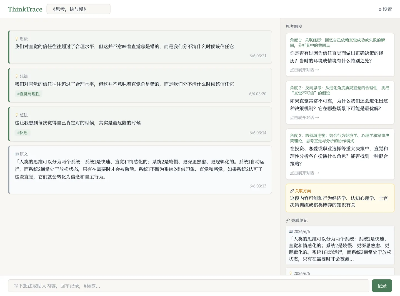Open settings via the gear icon
The width and height of the screenshot is (400, 296).
click(x=380, y=9)
